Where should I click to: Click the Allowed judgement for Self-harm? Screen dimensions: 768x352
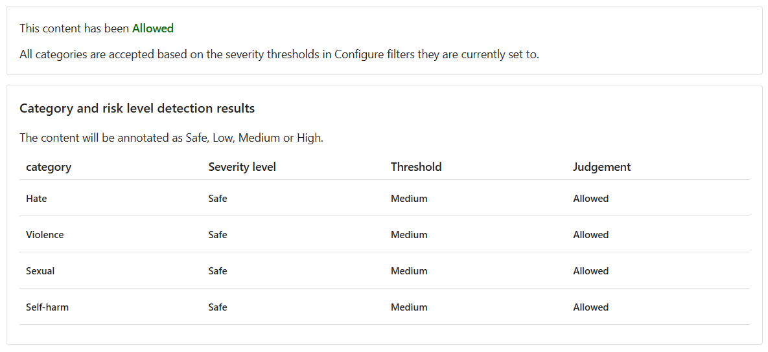pos(590,307)
